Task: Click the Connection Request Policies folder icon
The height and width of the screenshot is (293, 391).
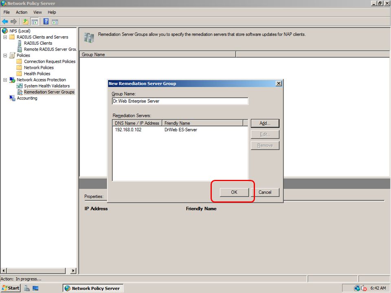Action: (19, 61)
